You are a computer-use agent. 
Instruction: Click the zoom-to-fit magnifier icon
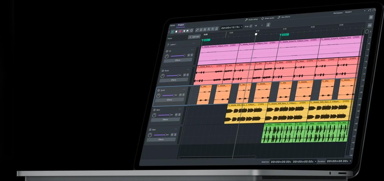point(216,29)
